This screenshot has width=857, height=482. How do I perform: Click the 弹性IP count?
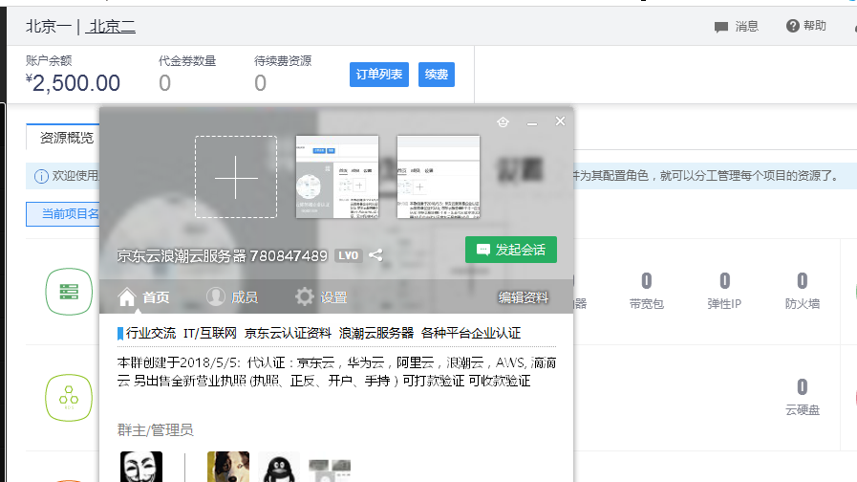point(724,281)
